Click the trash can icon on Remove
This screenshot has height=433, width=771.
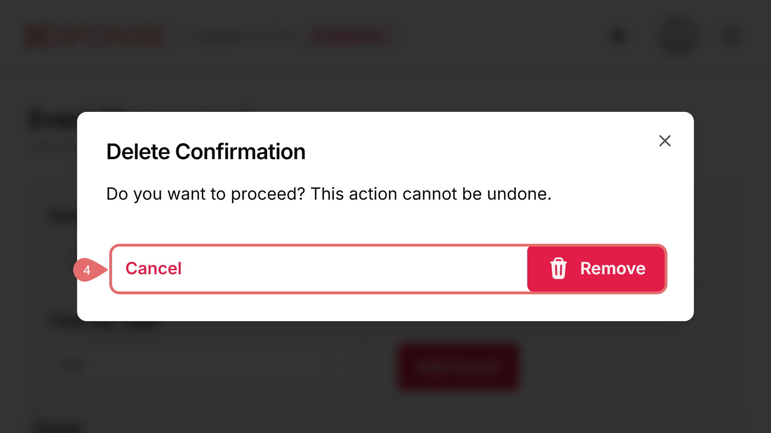tap(558, 268)
